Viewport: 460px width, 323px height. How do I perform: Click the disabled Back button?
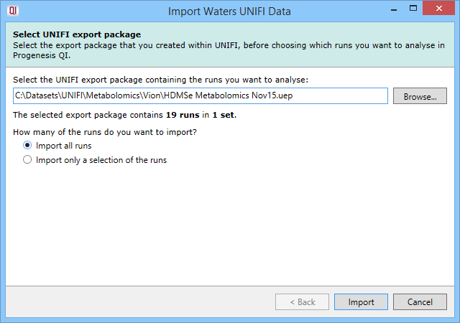coord(302,302)
